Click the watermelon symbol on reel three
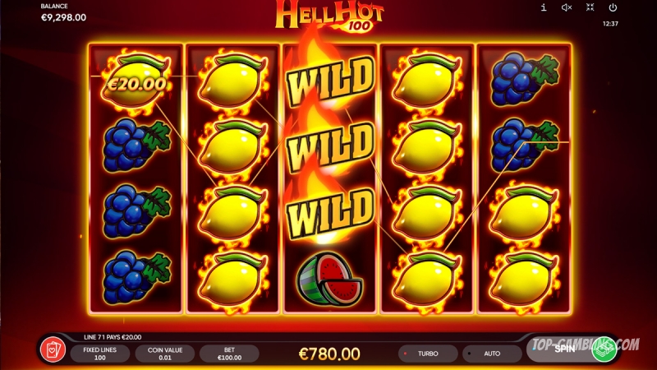657x370 pixels. tap(330, 278)
